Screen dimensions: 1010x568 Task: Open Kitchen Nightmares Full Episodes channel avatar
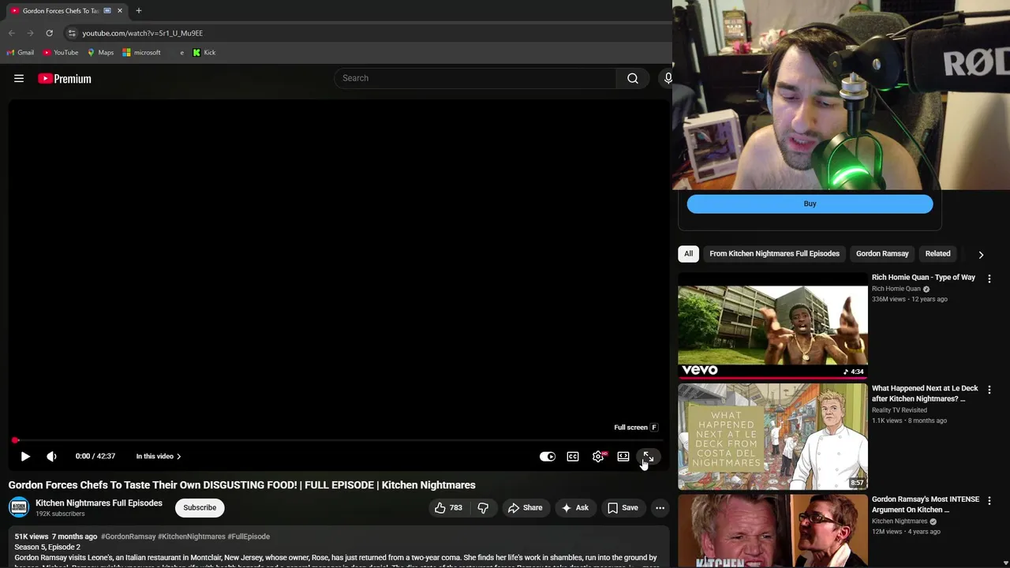coord(19,508)
